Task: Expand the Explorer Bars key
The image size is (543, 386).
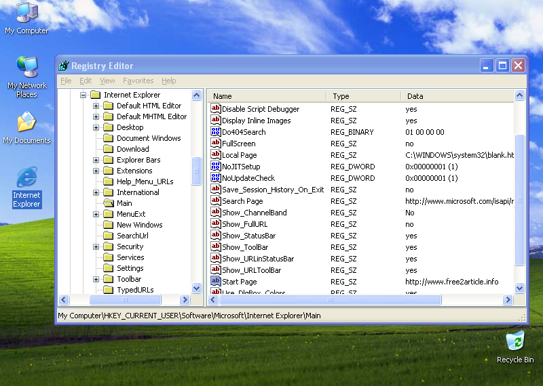Action: [x=96, y=160]
